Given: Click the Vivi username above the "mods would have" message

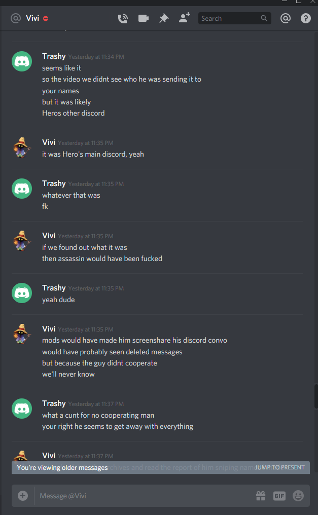Looking at the screenshot, I should coord(49,329).
